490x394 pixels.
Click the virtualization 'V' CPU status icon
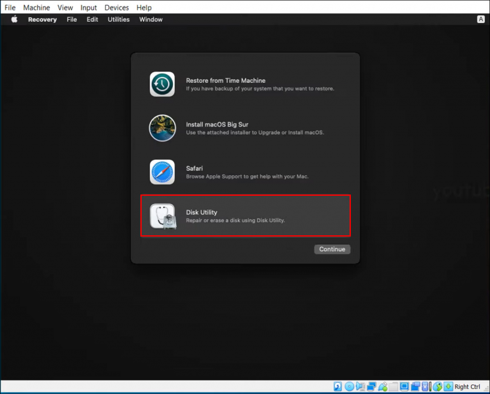click(426, 386)
